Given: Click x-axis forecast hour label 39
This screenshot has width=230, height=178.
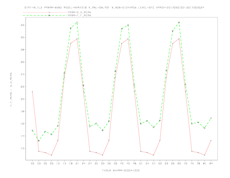Looking at the screenshot, I should pos(115,163).
